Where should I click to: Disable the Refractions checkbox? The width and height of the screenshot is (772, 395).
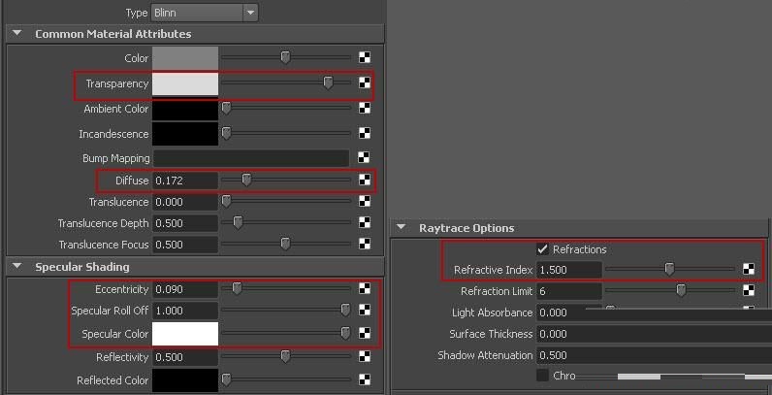click(542, 249)
